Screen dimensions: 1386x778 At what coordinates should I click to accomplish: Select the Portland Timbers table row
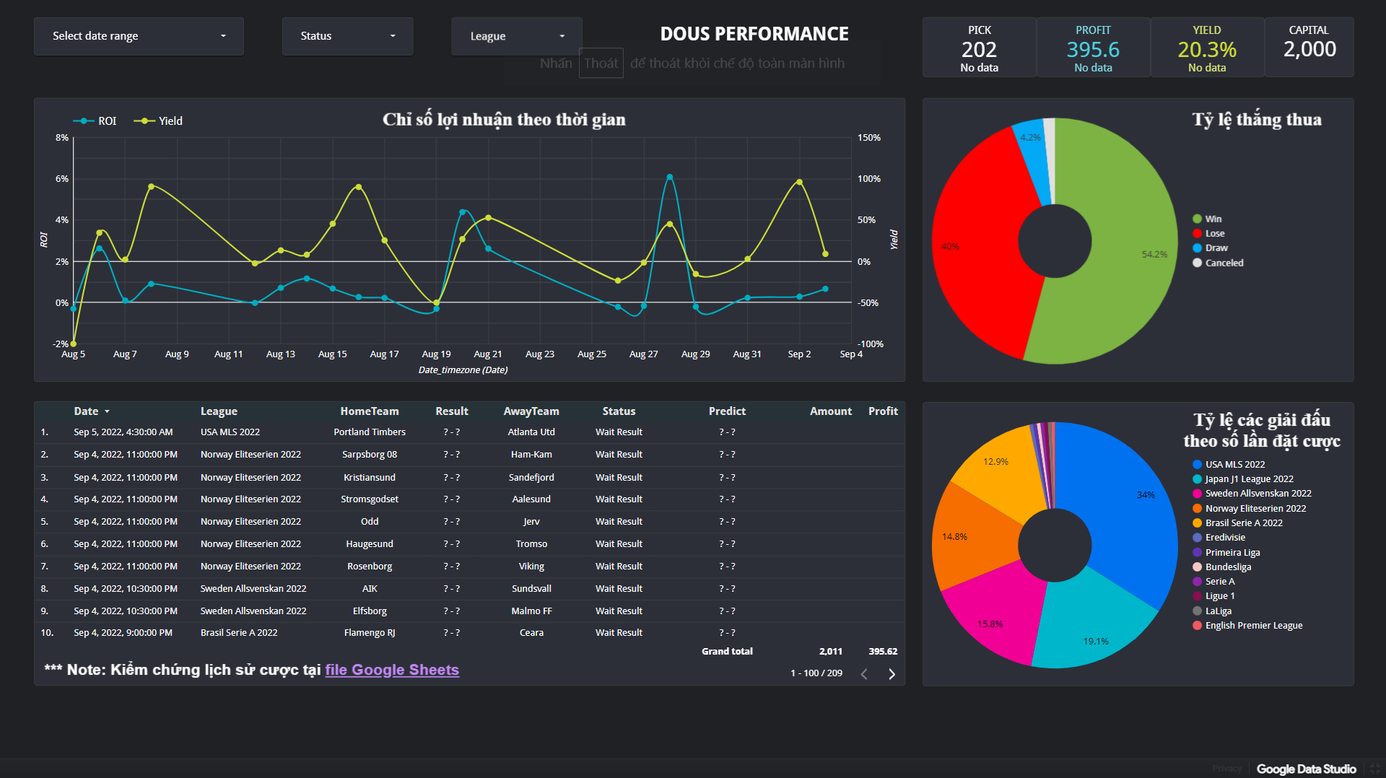pyautogui.click(x=369, y=432)
